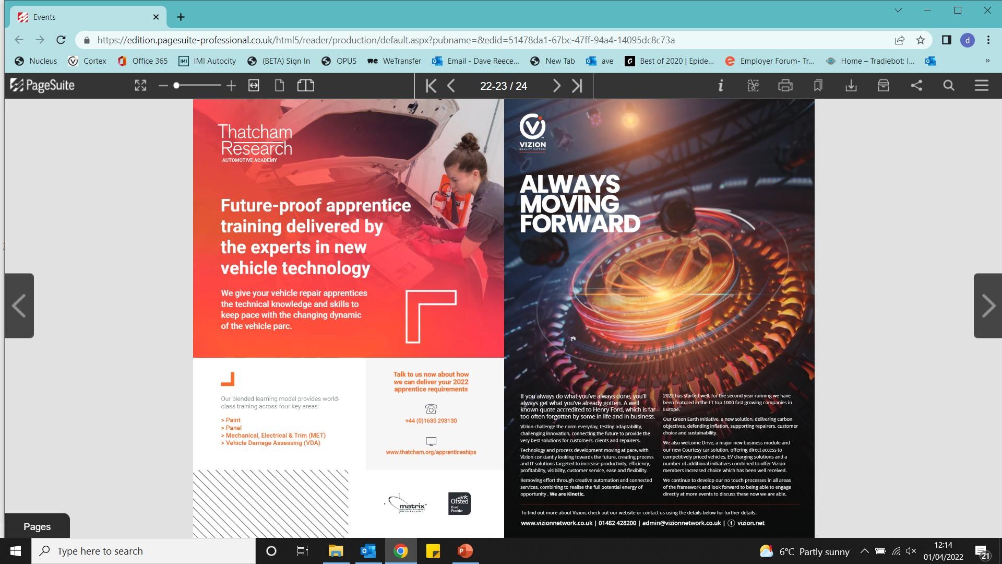Click the fit-to-width icon
The height and width of the screenshot is (564, 1002).
[x=254, y=86]
